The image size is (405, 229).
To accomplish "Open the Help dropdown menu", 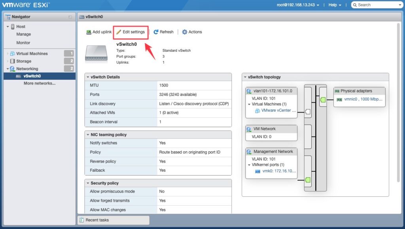I will pos(335,5).
